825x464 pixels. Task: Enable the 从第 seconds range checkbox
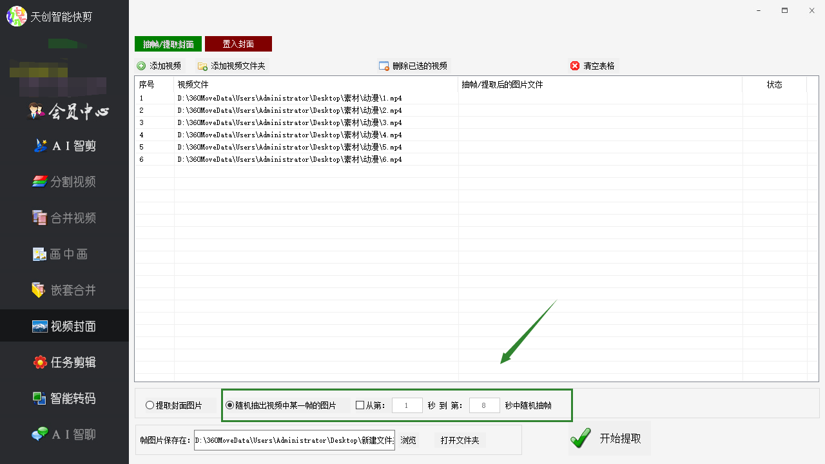point(360,405)
